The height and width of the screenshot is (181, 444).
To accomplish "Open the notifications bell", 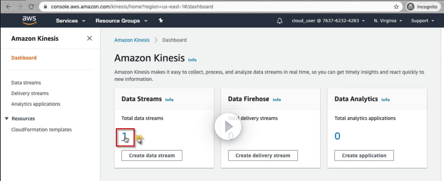I will point(280,21).
